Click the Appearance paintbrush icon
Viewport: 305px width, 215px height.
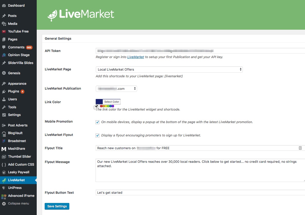pos(4,83)
